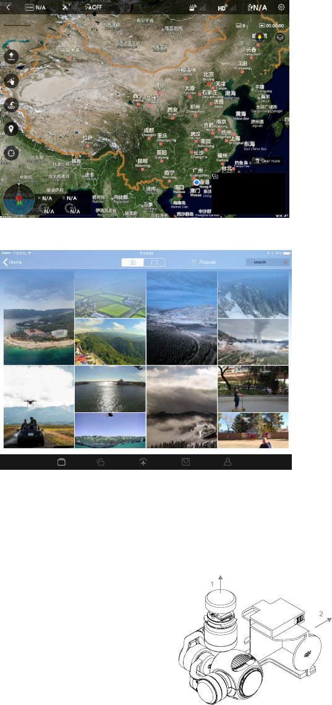Switch gallery to video view toggle

tap(154, 262)
